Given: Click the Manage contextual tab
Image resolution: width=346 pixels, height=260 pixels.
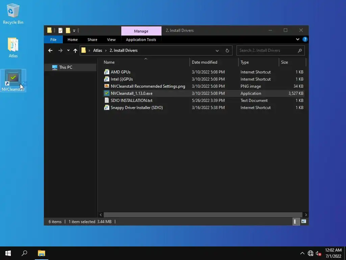Looking at the screenshot, I should tap(141, 31).
